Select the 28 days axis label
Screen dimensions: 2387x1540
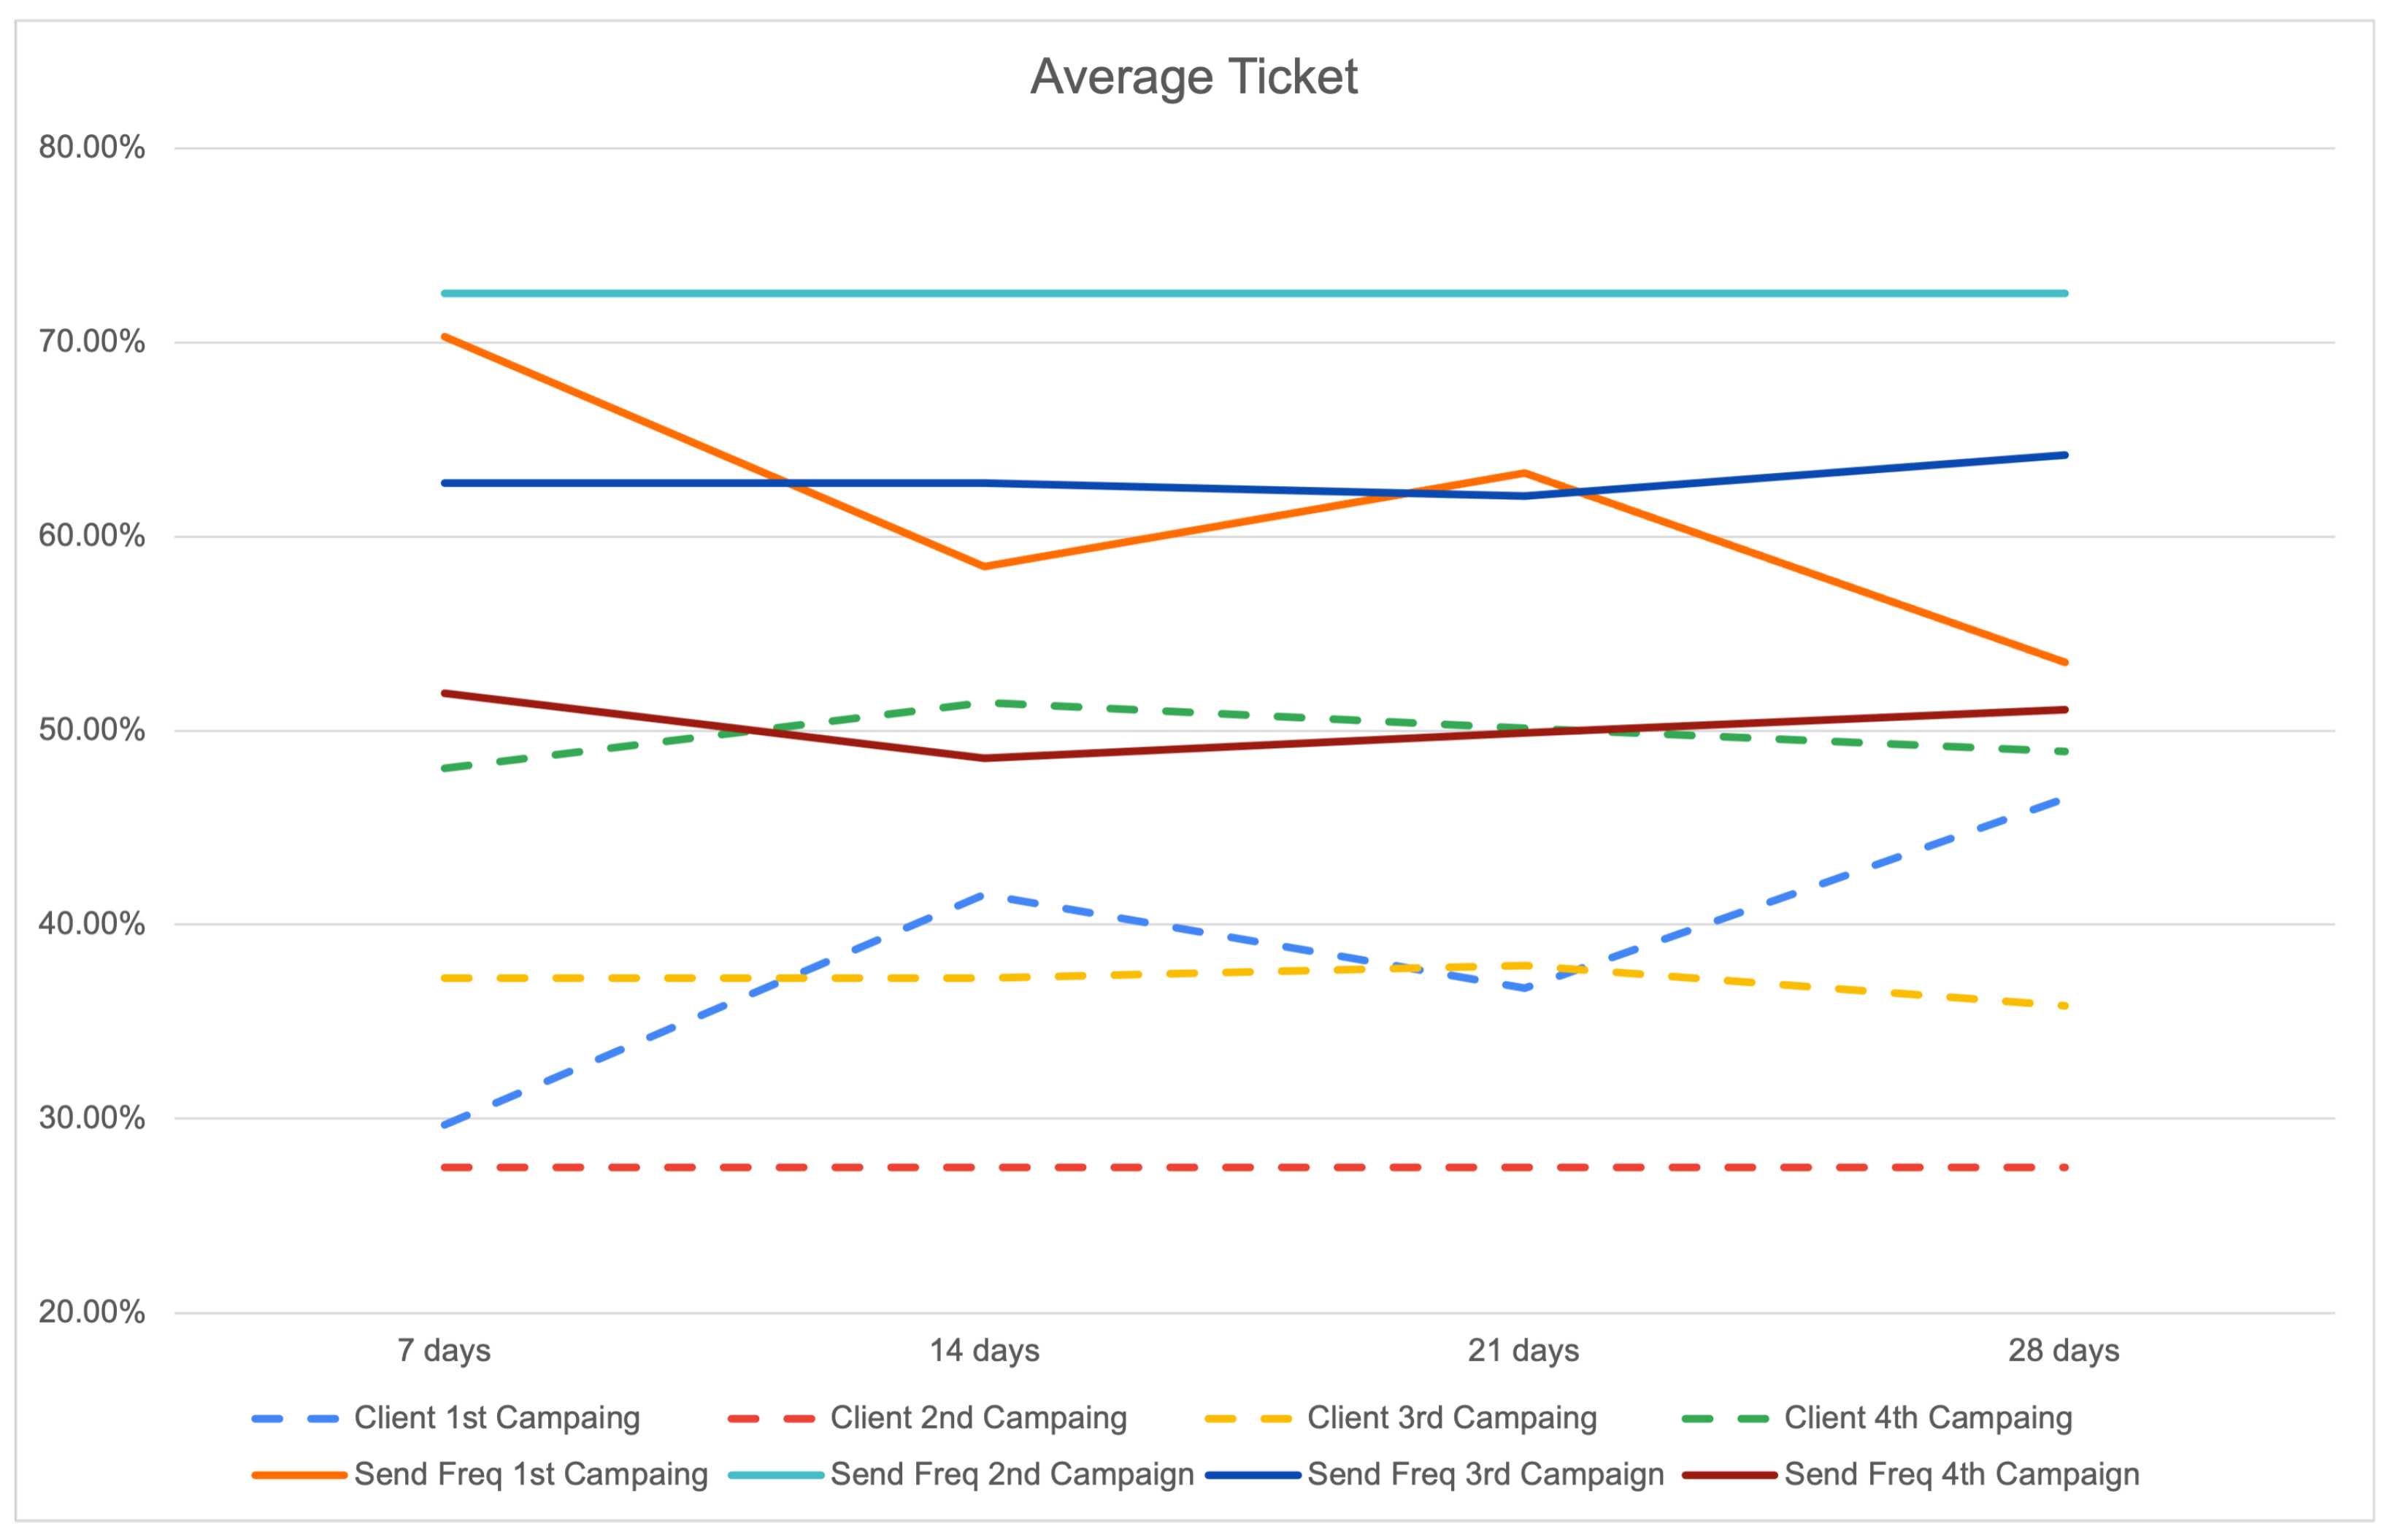[2063, 1351]
